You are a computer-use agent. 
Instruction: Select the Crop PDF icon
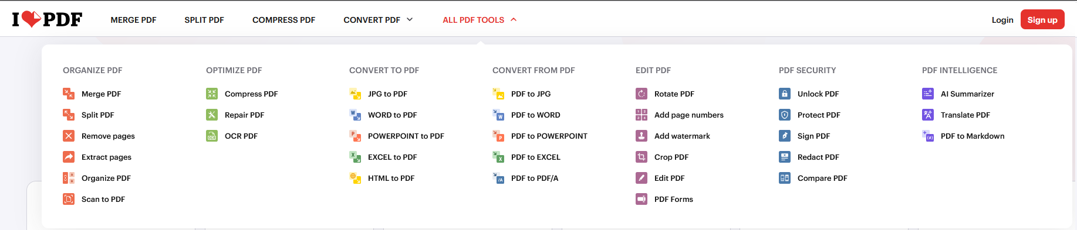click(x=642, y=157)
